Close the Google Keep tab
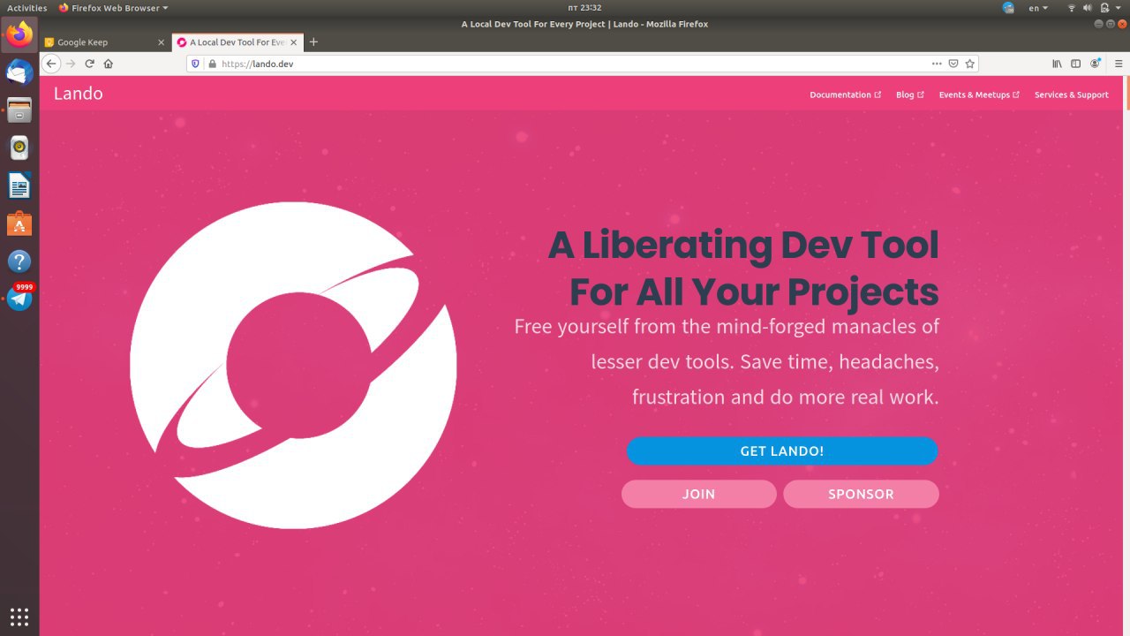Screen dimensions: 1130x636 pos(161,42)
